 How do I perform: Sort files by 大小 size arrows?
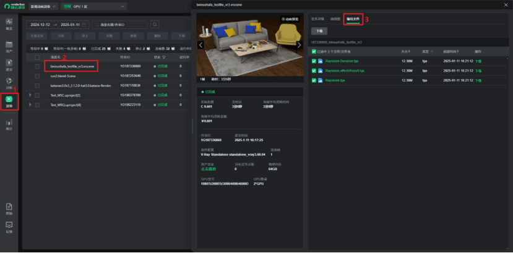pos(409,51)
